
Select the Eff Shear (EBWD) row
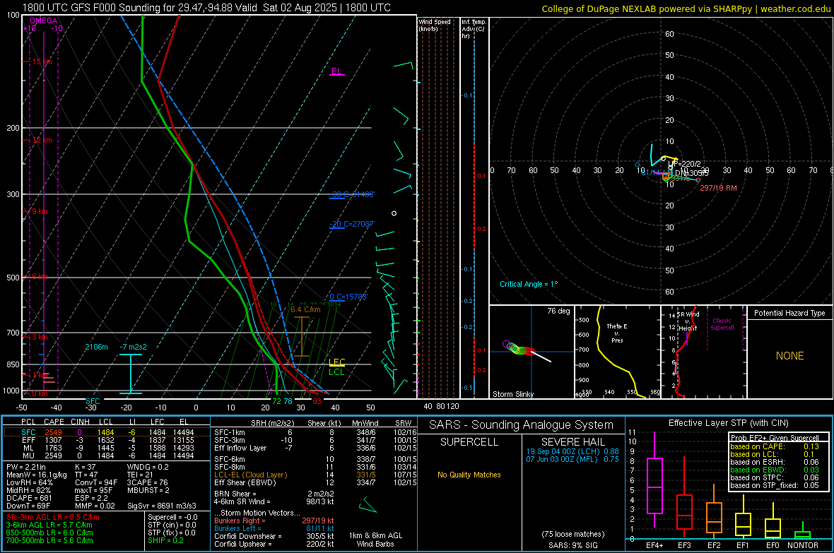pyautogui.click(x=315, y=483)
